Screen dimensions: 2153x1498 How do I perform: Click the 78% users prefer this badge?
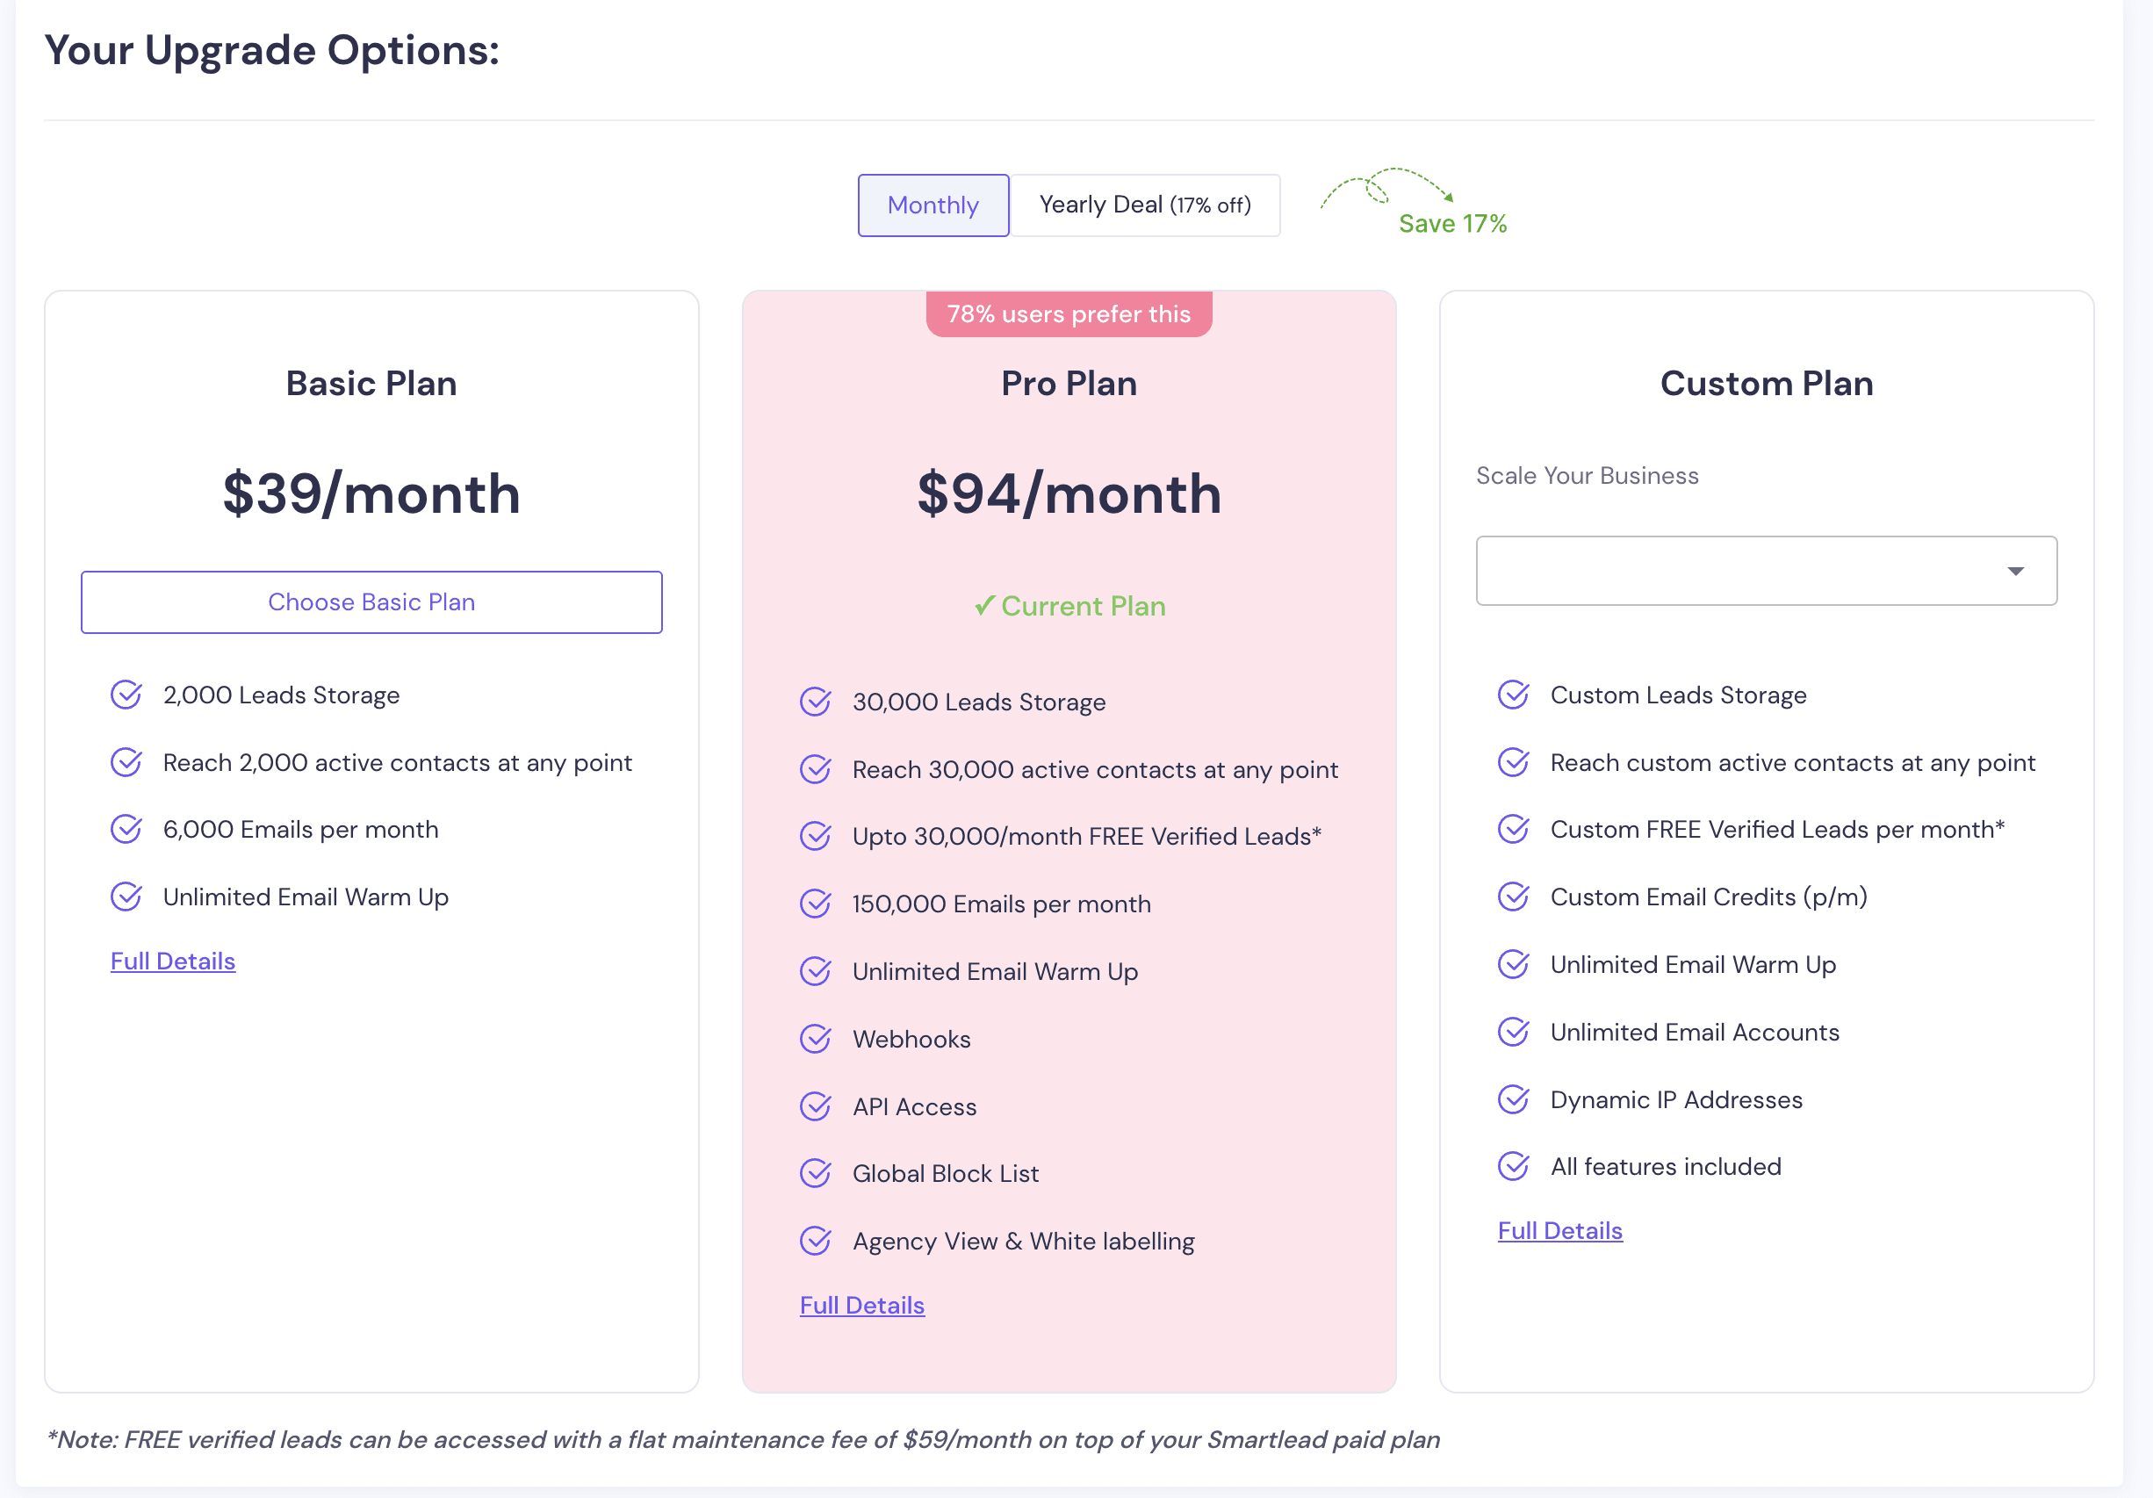[x=1069, y=314]
